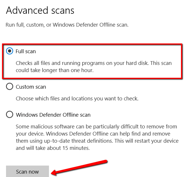
Task: Click the phrase "Some malicious software"
Action: 42,126
